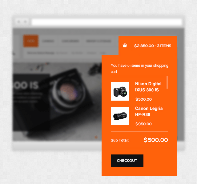
Task: Open the Canon Legria HF-R38 title
Action: click(149, 111)
